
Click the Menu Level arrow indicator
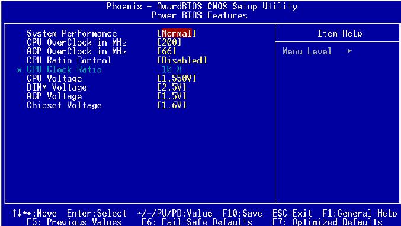[x=349, y=51]
